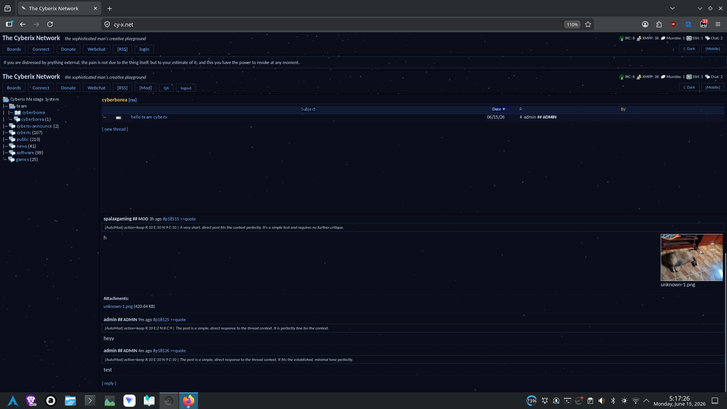
Task: Open the book-and-feather taskbar app
Action: 149,401
